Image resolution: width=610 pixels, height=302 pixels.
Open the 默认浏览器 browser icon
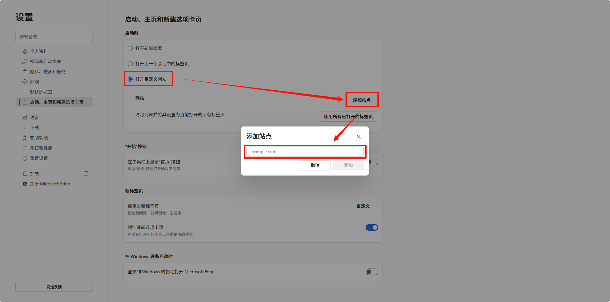click(x=25, y=92)
